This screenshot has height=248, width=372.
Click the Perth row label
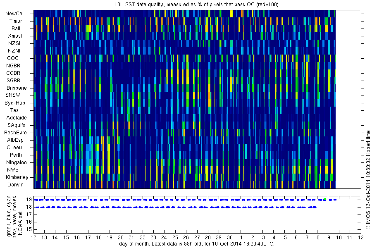pyautogui.click(x=16, y=155)
